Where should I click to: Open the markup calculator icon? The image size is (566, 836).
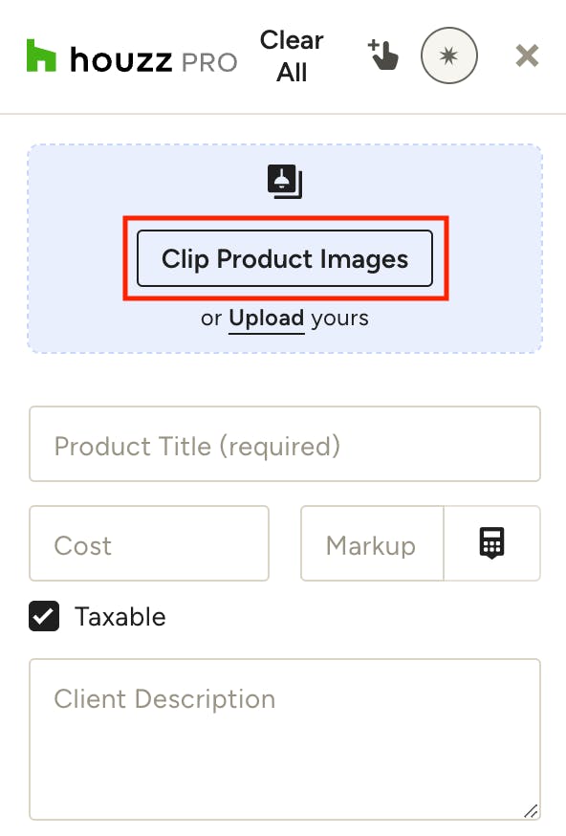(x=491, y=542)
